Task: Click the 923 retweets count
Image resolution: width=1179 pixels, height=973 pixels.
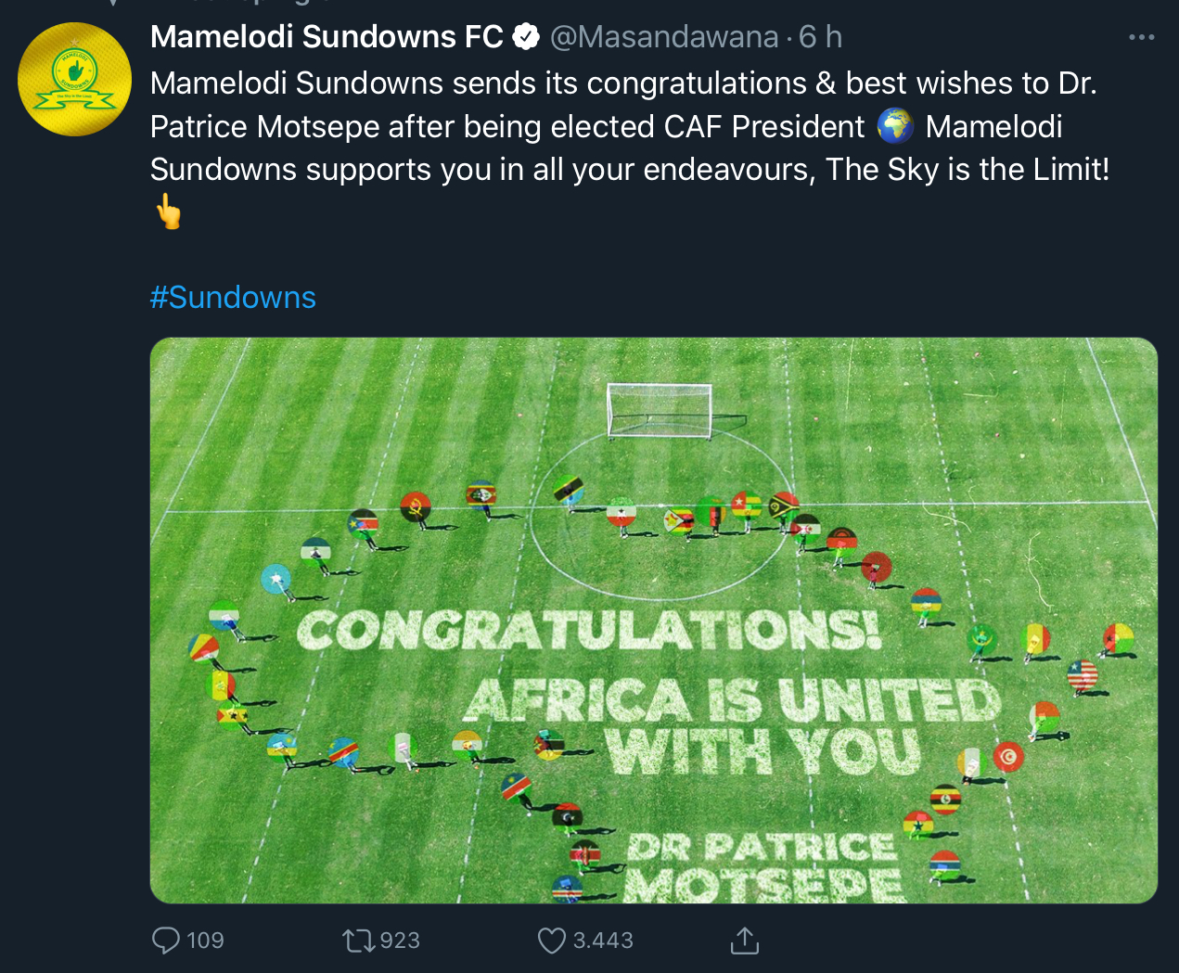Action: (x=400, y=941)
